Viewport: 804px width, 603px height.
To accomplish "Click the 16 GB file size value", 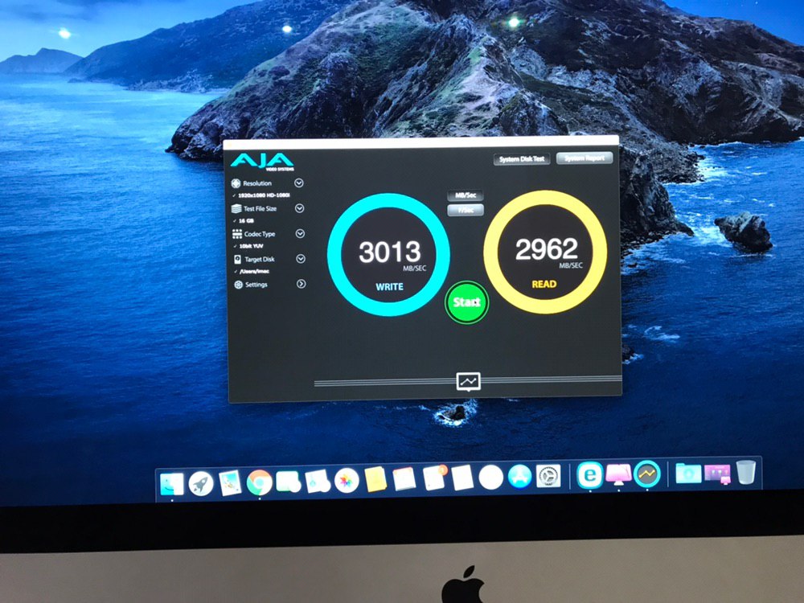I will pos(246,221).
